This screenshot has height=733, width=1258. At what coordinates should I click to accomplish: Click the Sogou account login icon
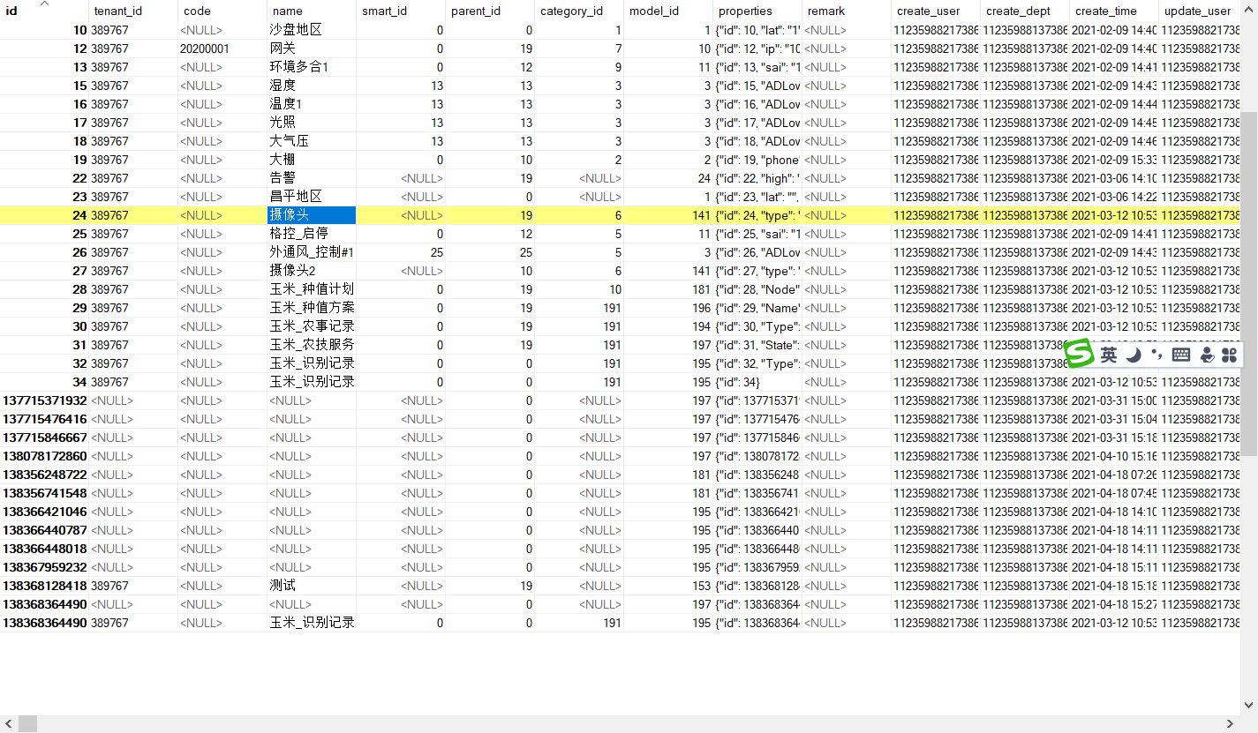[1208, 354]
